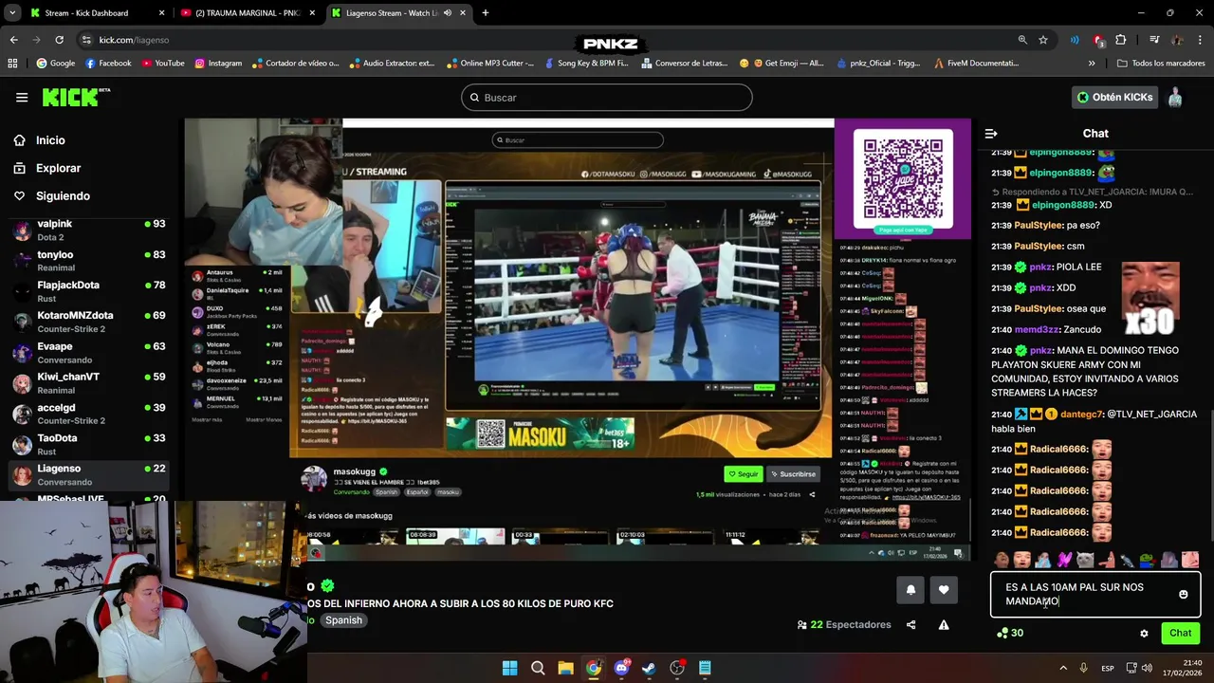Click the channel points 30 icon
Viewport: 1214px width, 683px height.
[x=1009, y=633]
